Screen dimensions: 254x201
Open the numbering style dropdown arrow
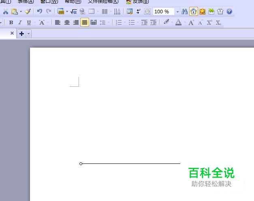125,23
